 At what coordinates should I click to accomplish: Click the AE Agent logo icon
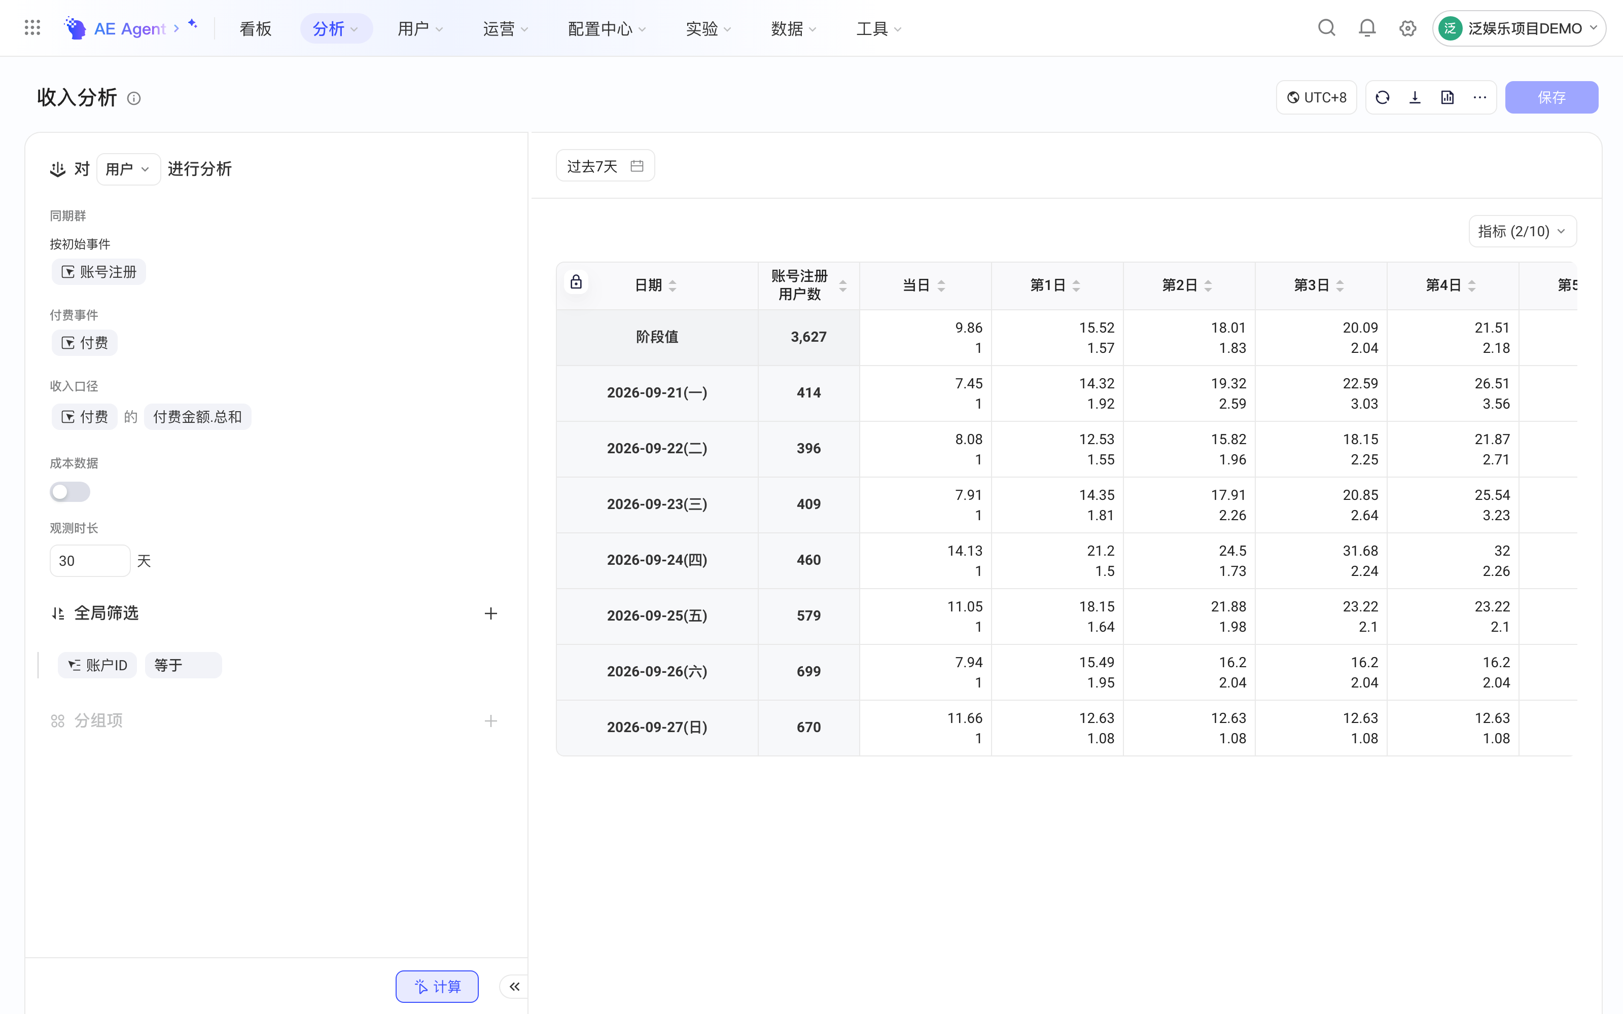coord(75,28)
